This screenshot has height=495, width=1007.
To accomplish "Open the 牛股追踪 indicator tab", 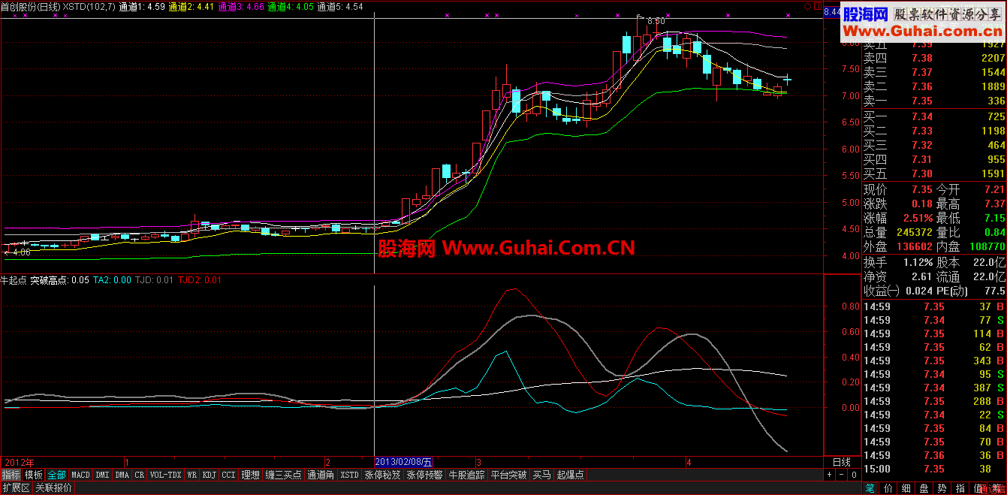I will [466, 475].
